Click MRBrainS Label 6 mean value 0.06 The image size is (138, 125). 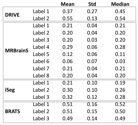(67, 61)
